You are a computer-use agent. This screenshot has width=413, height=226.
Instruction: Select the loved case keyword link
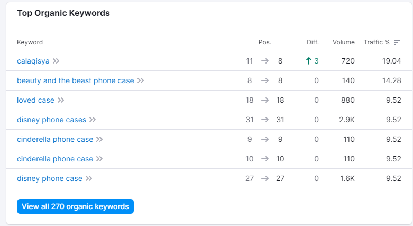35,101
